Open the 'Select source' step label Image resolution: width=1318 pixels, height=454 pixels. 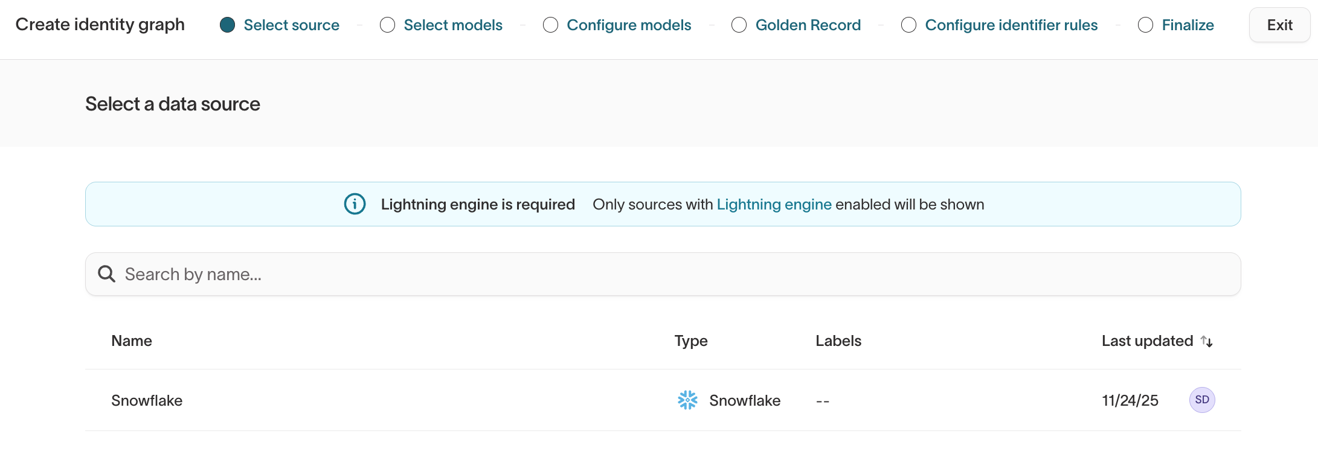click(x=292, y=25)
